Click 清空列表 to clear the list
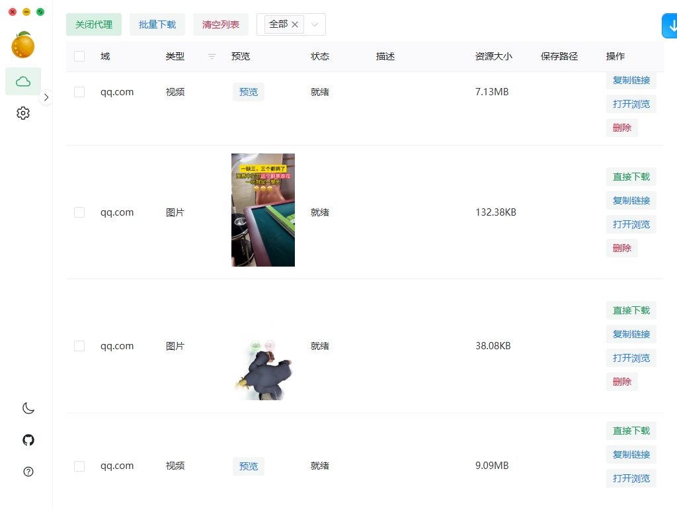Viewport: 677px width, 508px height. 220,24
